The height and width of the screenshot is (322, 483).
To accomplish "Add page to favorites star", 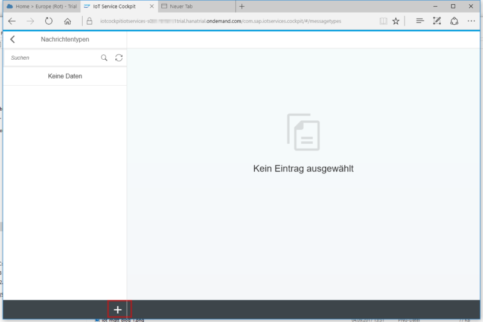I will (x=396, y=21).
